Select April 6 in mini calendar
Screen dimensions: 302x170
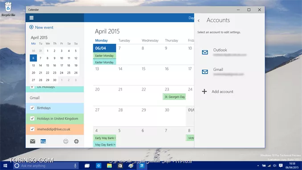coord(33,58)
